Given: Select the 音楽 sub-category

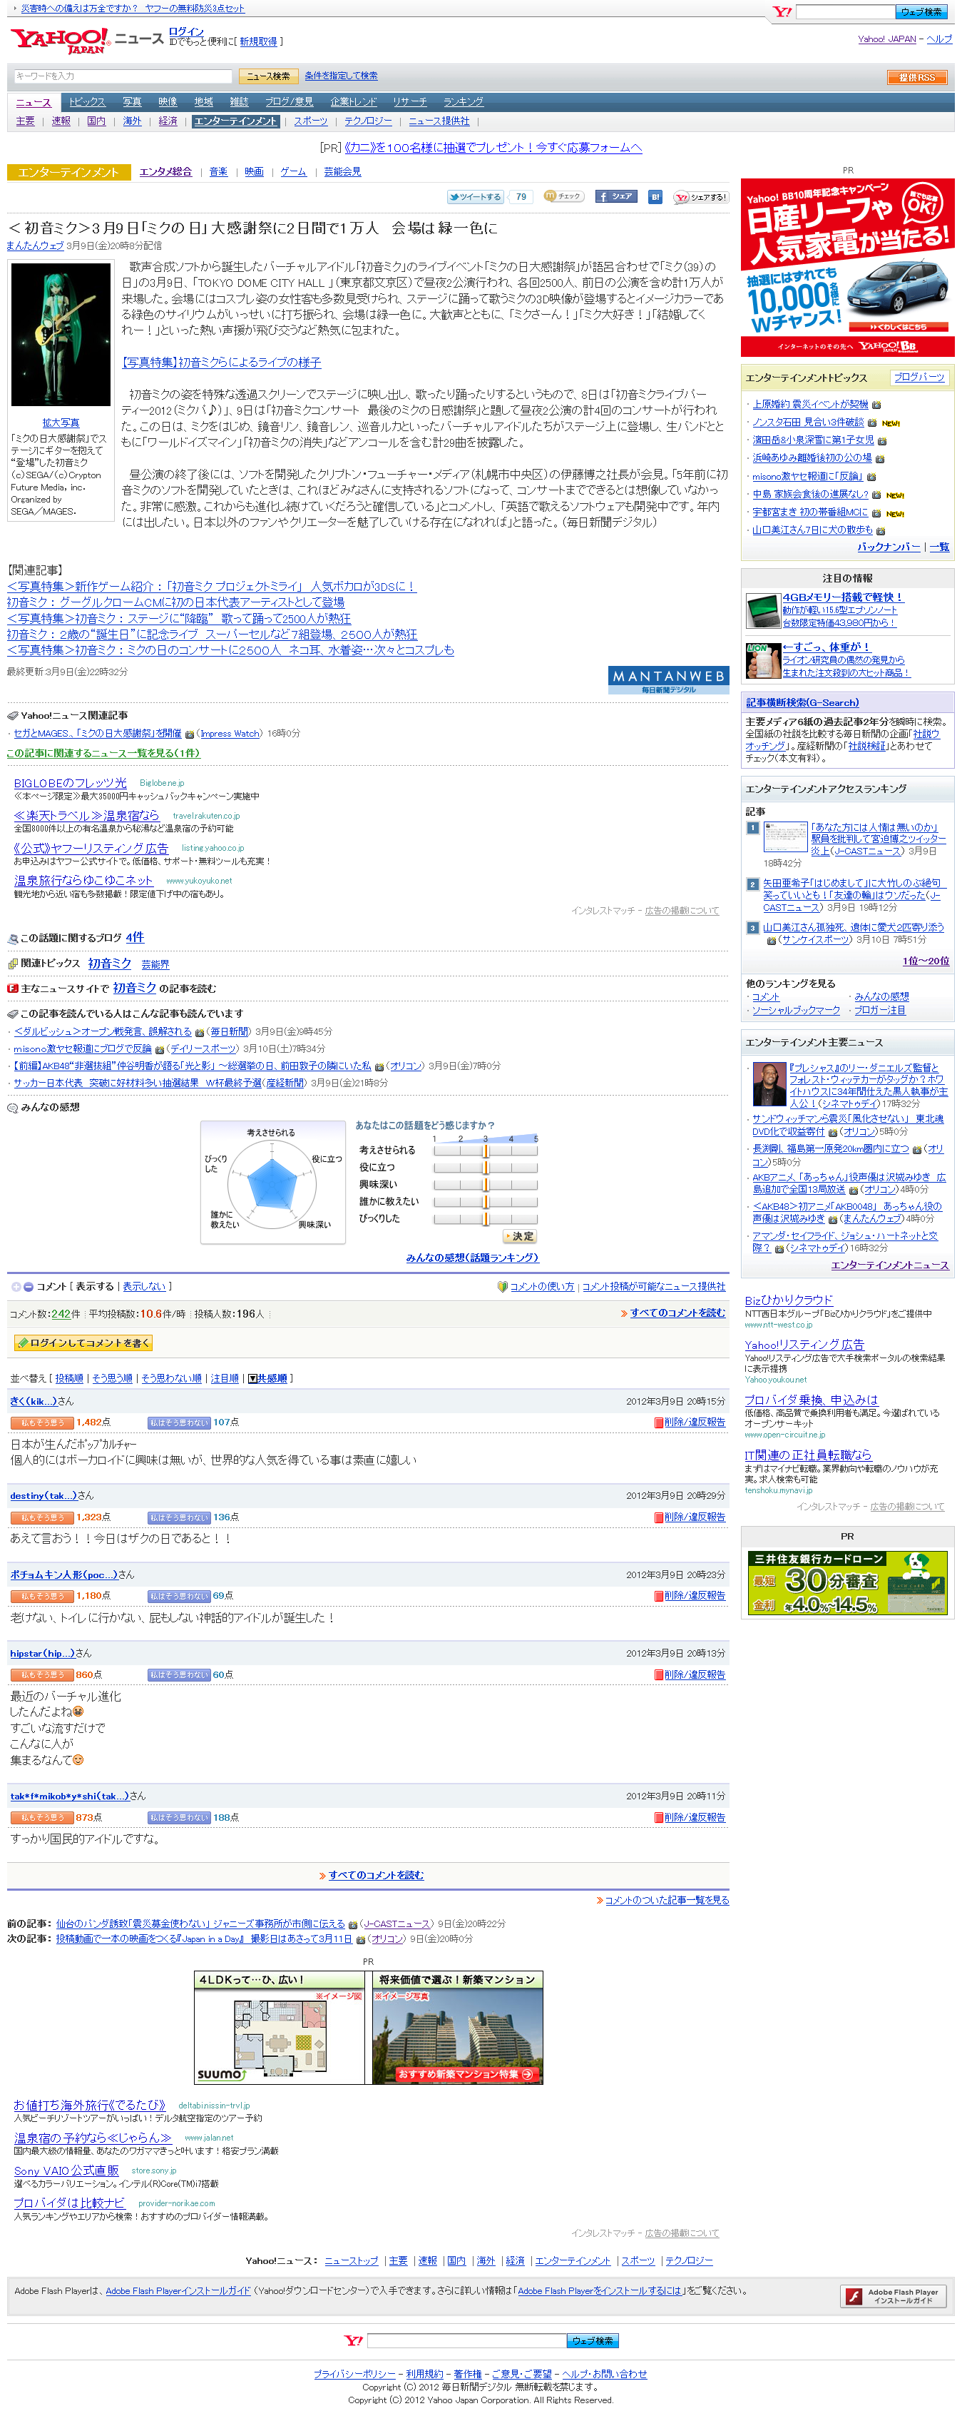Looking at the screenshot, I should (x=218, y=172).
